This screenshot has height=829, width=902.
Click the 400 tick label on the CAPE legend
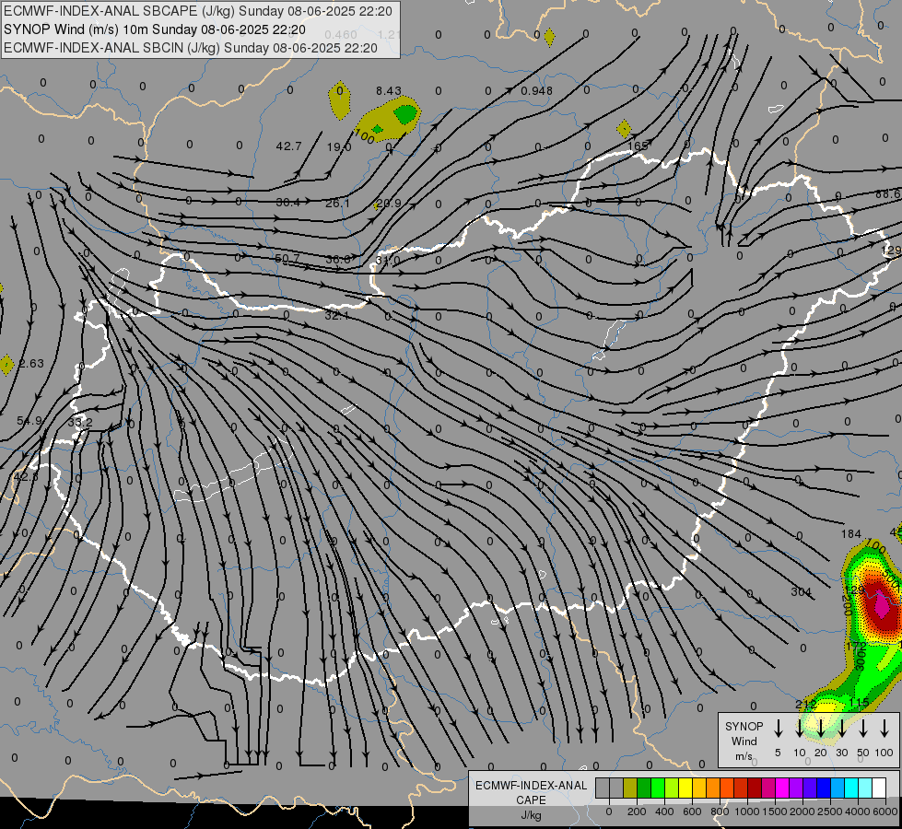tap(664, 811)
